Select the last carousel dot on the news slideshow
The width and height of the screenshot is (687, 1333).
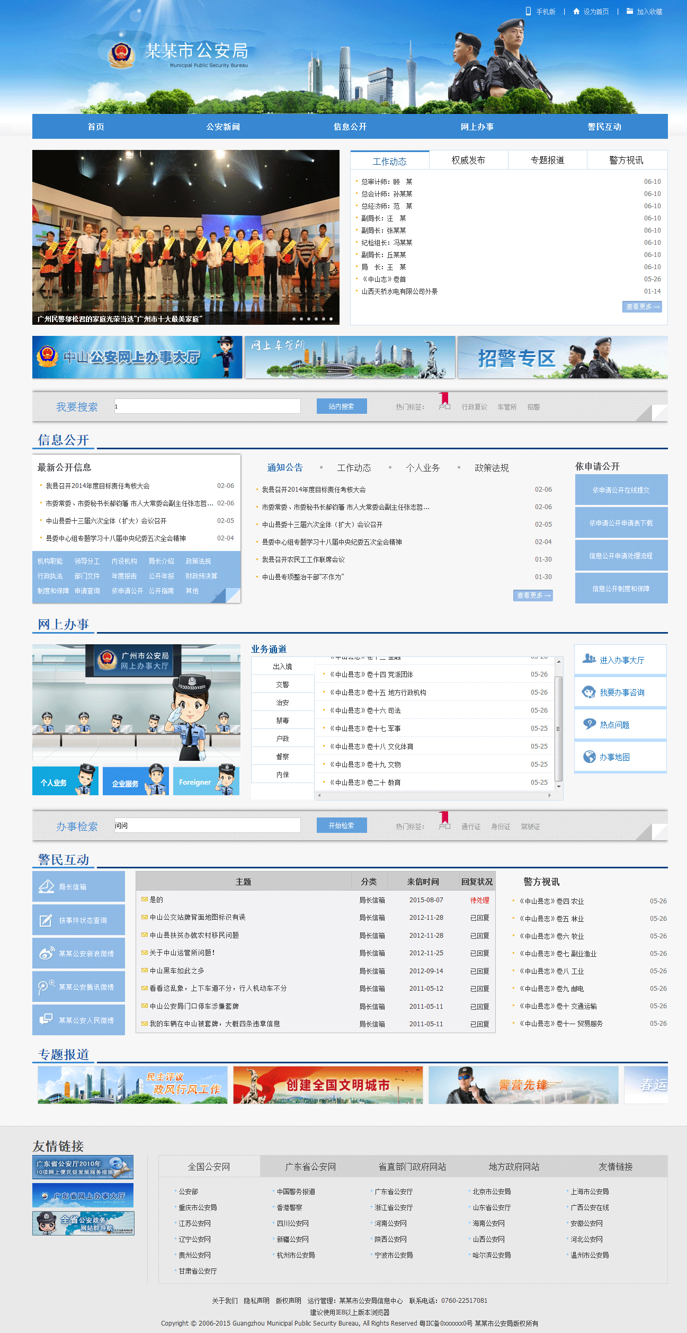331,319
